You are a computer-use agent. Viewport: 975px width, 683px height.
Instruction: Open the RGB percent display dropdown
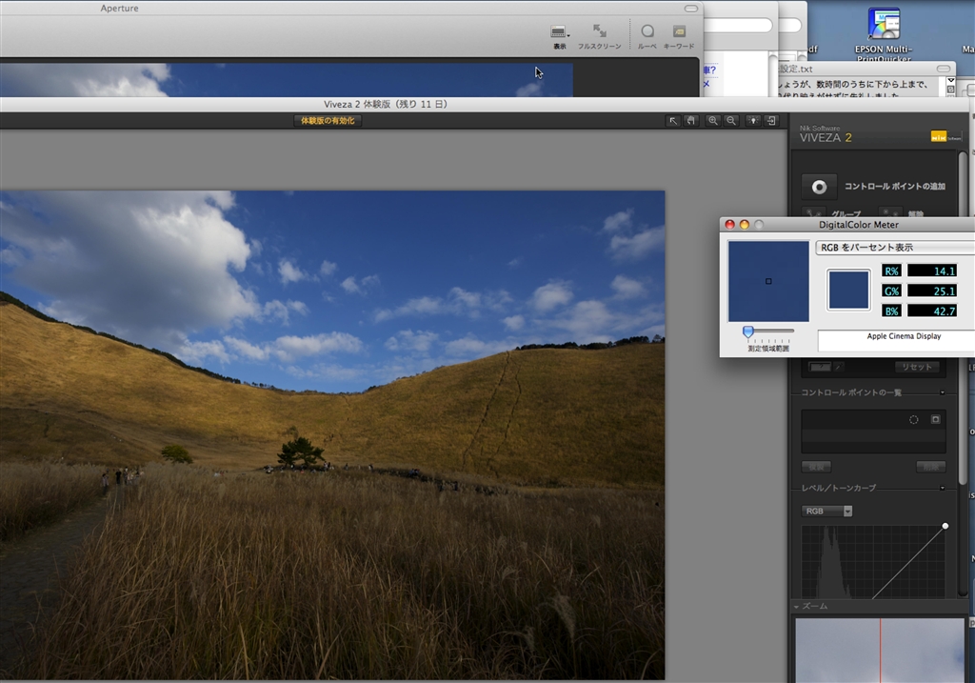pyautogui.click(x=894, y=248)
